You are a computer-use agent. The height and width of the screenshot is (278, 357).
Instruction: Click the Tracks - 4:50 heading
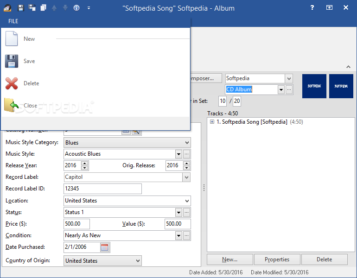coord(223,114)
